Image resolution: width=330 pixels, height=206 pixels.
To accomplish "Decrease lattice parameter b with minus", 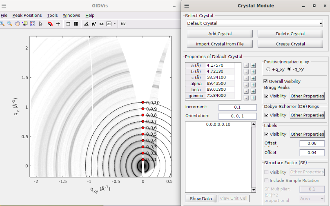I will tap(246, 72).
